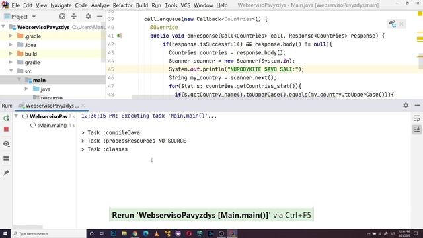Toggle soft-wrap in Run console
Viewport: 423px width, 238px height.
(x=417, y=118)
